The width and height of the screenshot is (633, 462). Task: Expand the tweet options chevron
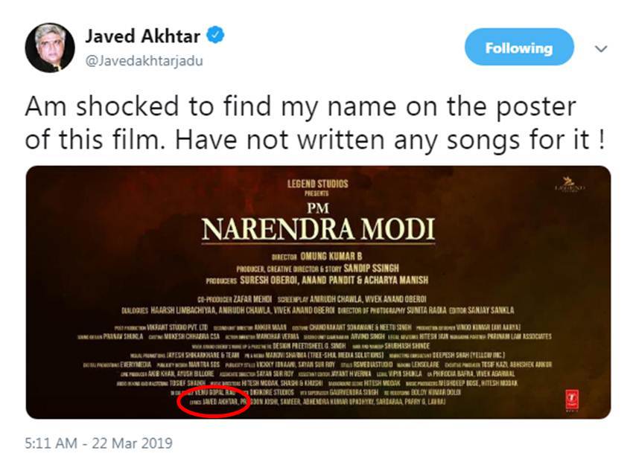[601, 48]
